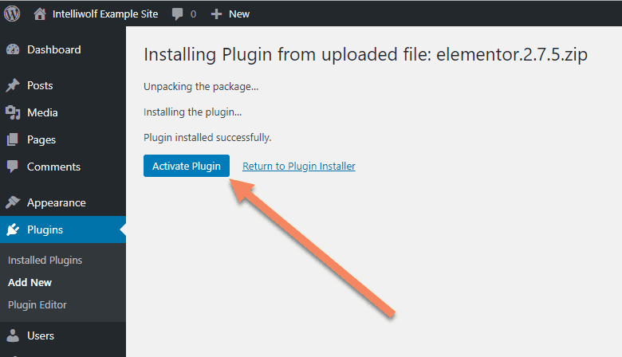
Task: Click the Appearance paintbrush icon
Action: [x=13, y=202]
